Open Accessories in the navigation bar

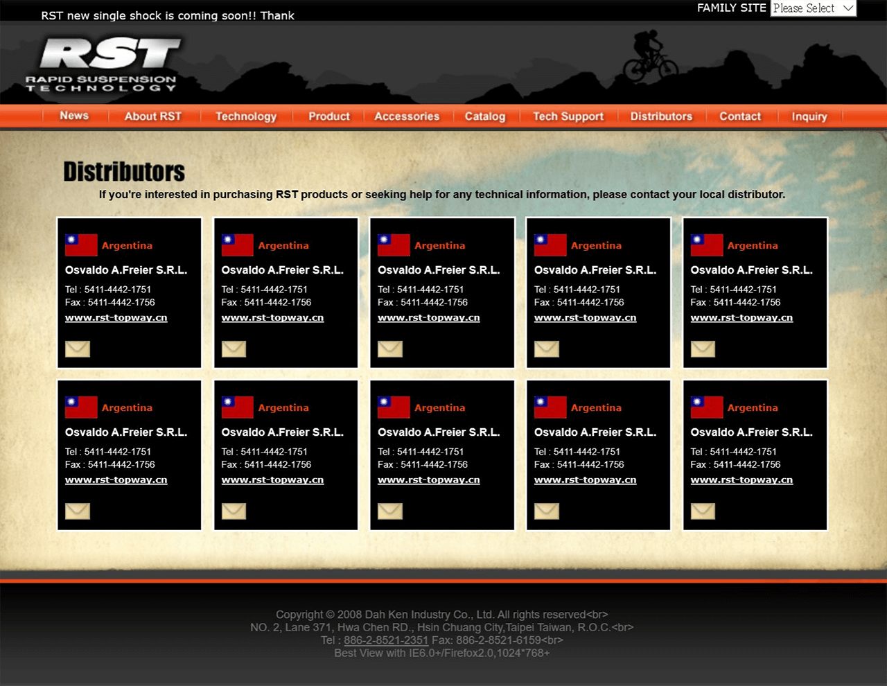(407, 116)
